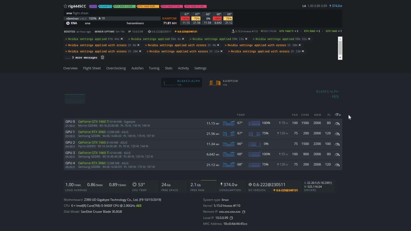Open GPU 1 GeForce RTX 3060 name
Viewport: 411px width, 231px height.
92,132
